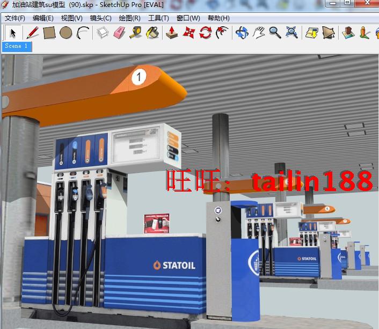Select the Paint Bucket tool
This screenshot has width=379, height=329.
pos(152,33)
